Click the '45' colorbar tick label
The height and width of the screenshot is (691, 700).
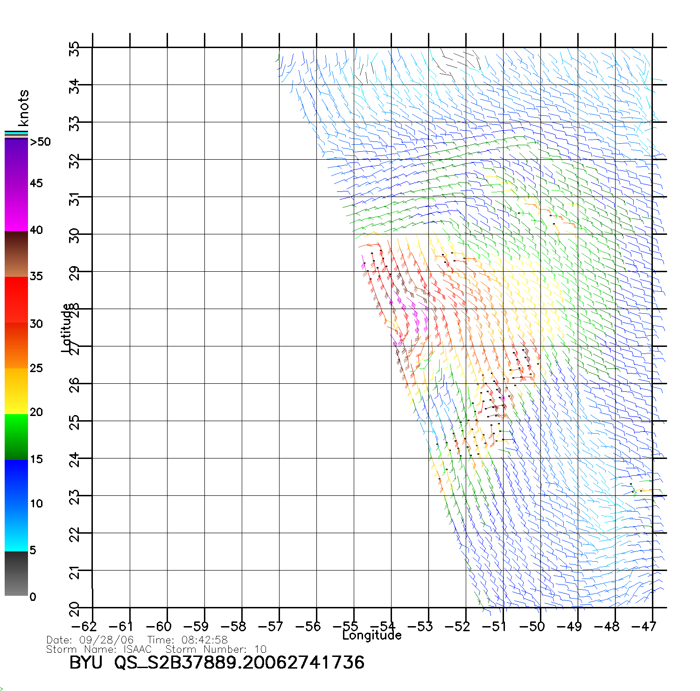point(36,183)
